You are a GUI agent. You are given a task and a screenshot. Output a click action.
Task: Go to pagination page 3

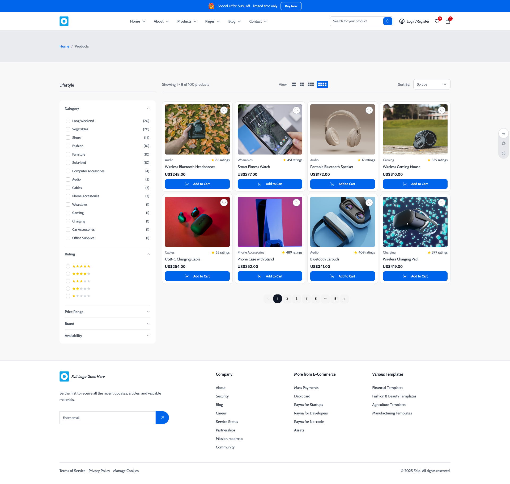(x=296, y=298)
